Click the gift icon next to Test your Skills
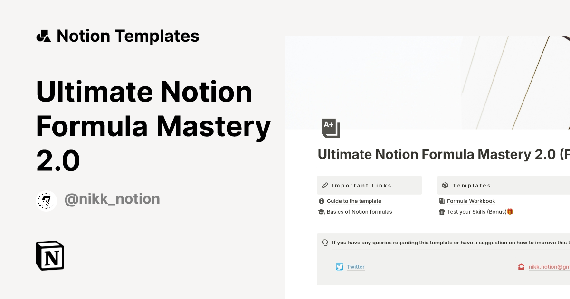The width and height of the screenshot is (570, 299). coord(442,212)
